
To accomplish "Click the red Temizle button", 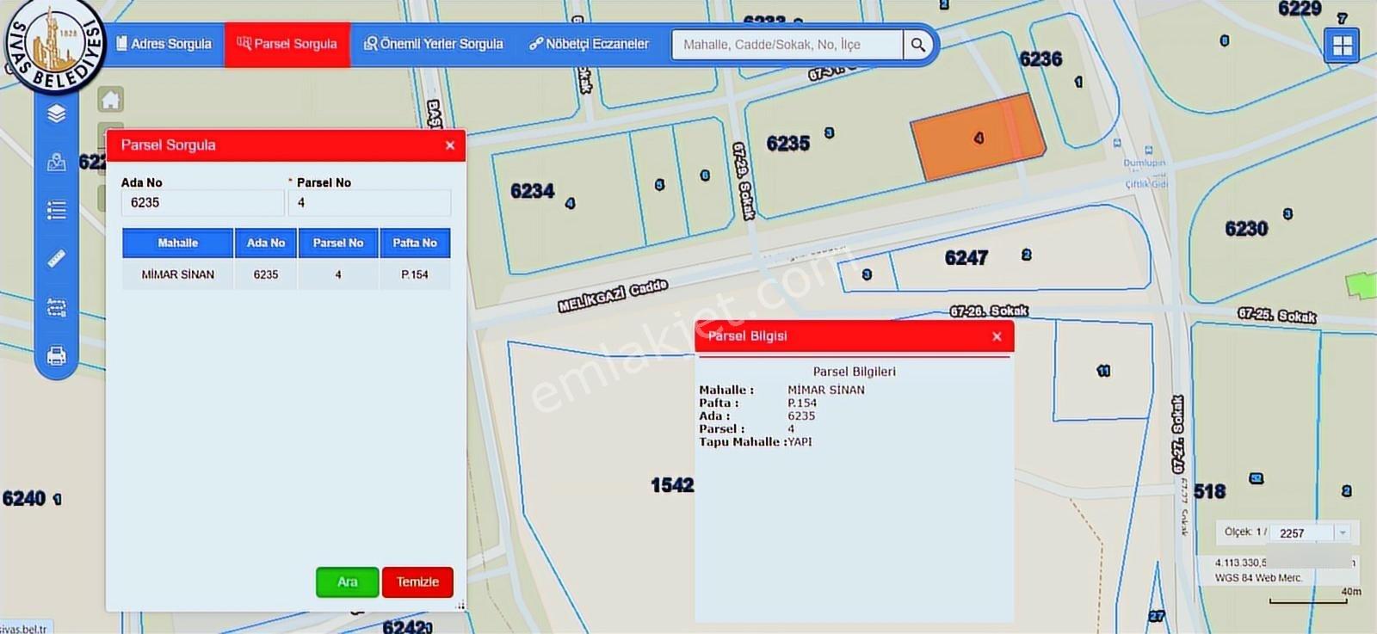I will pos(417,582).
